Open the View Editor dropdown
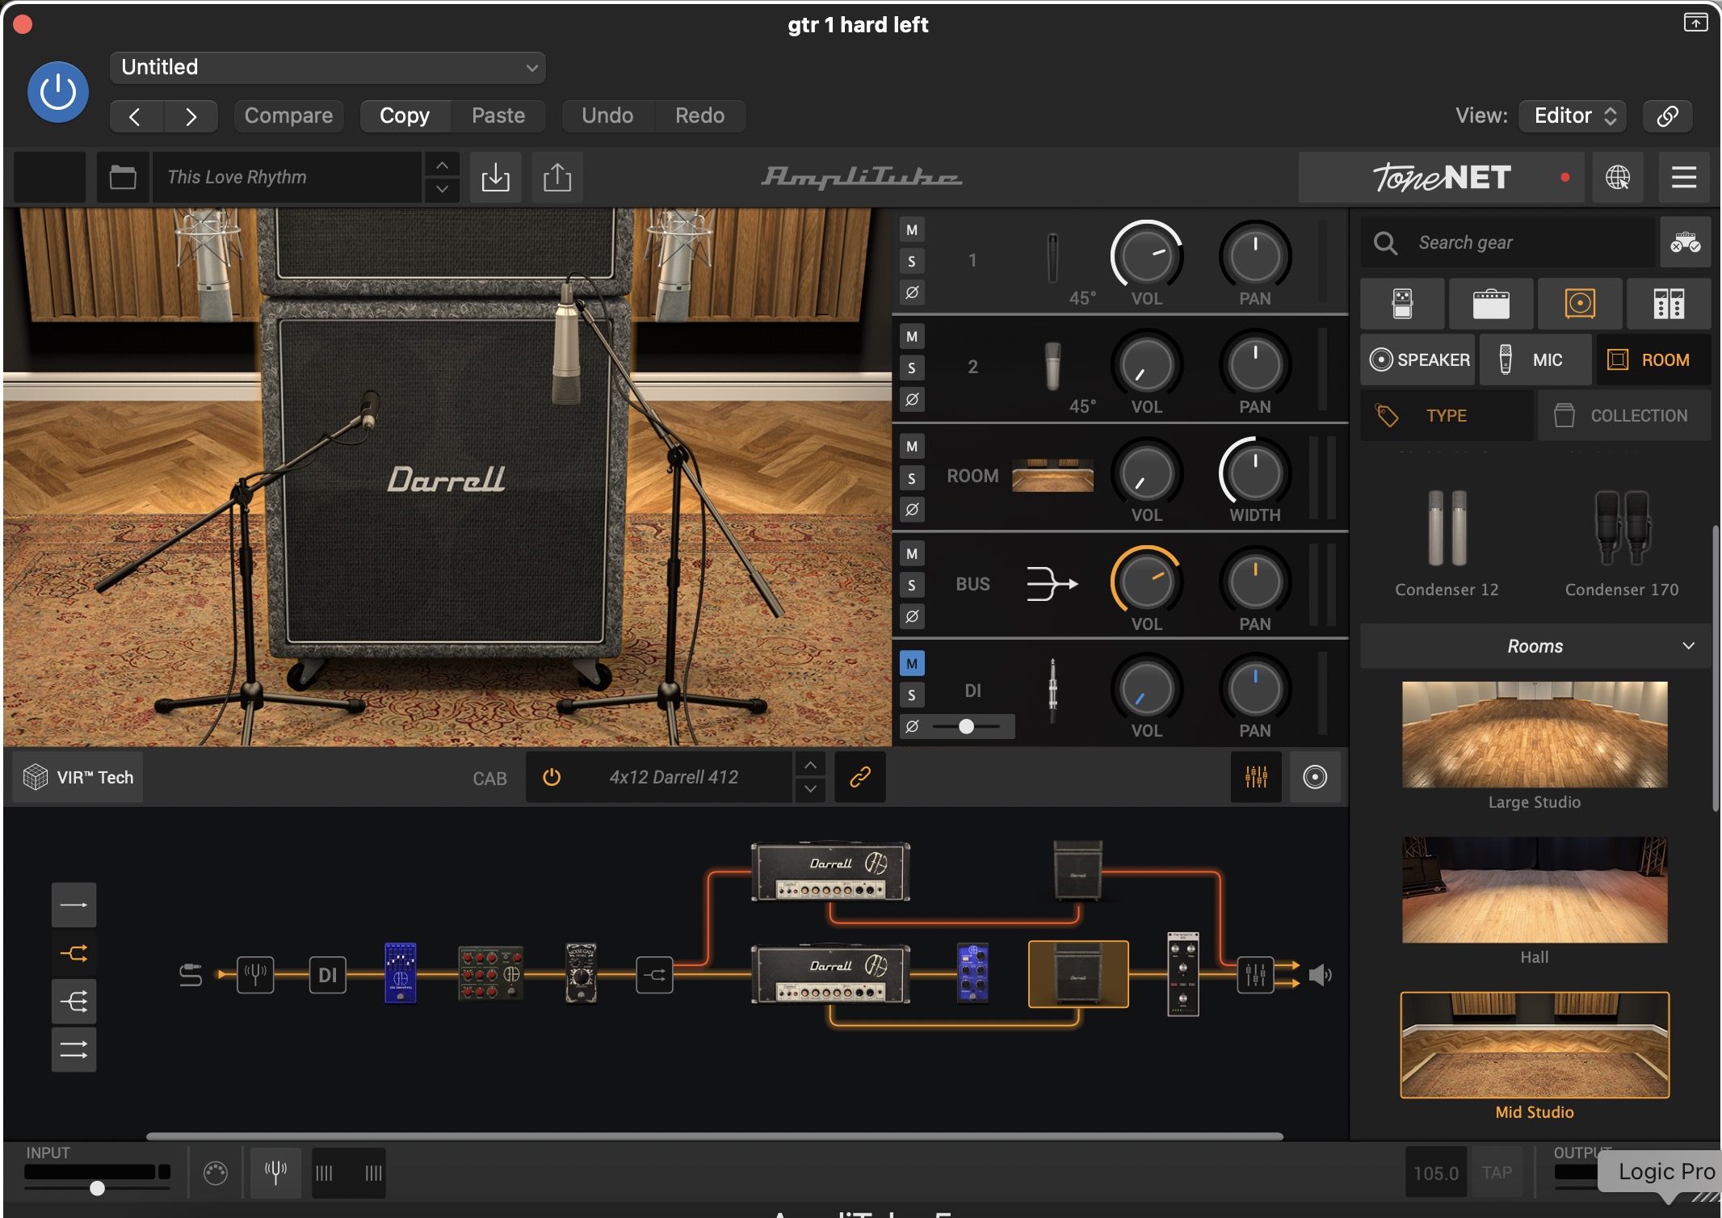 click(1572, 115)
